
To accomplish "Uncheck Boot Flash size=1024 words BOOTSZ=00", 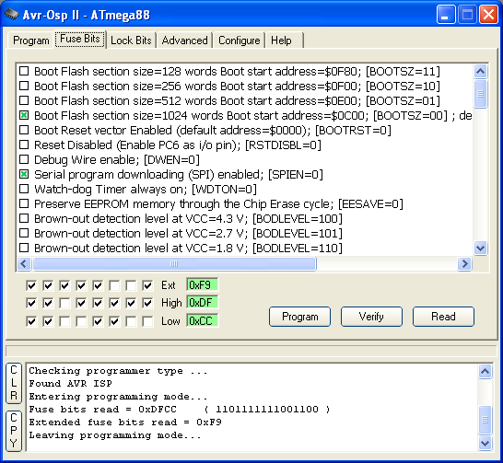I will tap(24, 115).
